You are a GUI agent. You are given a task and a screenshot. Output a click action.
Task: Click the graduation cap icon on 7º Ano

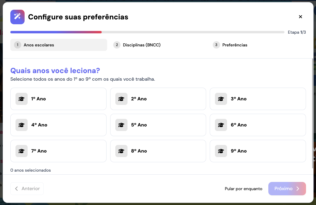22,151
